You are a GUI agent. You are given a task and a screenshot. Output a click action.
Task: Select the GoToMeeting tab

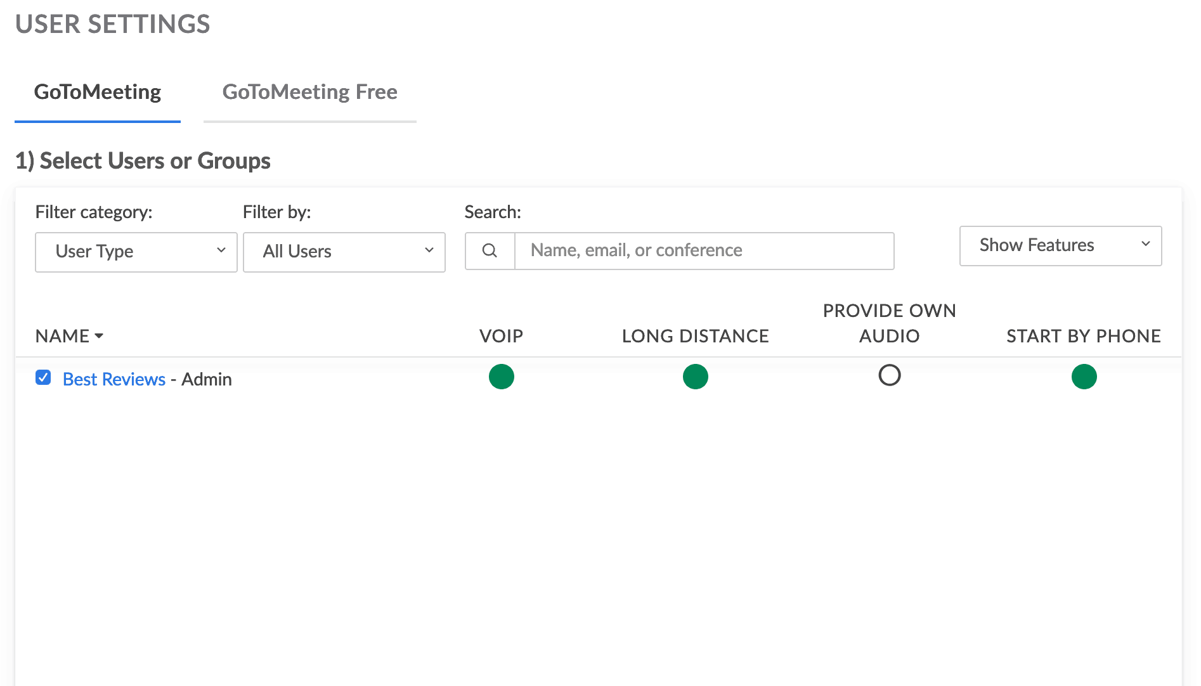click(x=97, y=92)
